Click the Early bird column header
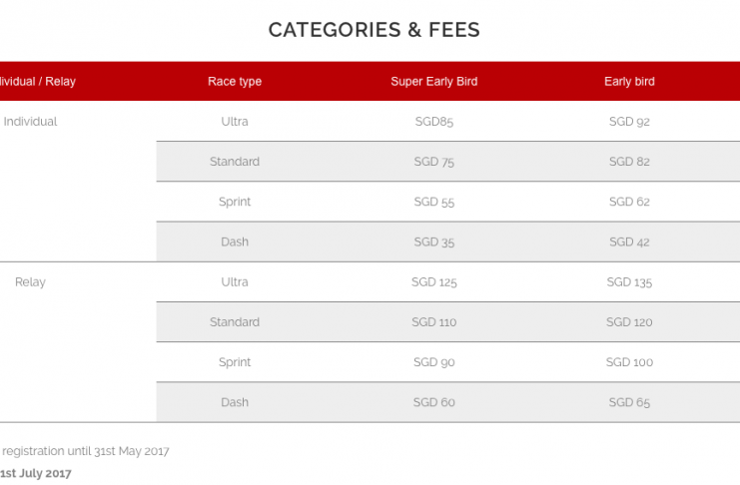The width and height of the screenshot is (740, 485). pos(629,81)
